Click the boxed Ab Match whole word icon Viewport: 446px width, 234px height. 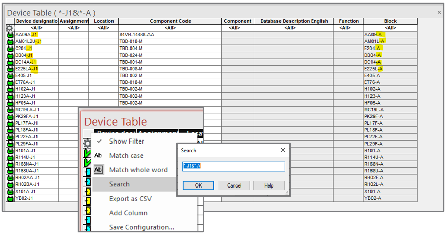point(98,170)
